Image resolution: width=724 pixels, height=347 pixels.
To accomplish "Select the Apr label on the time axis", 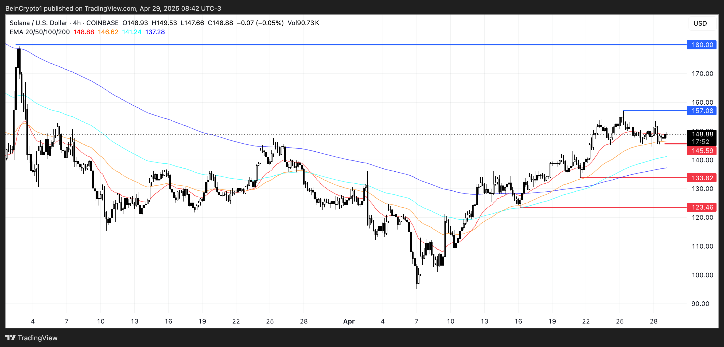I will point(349,321).
